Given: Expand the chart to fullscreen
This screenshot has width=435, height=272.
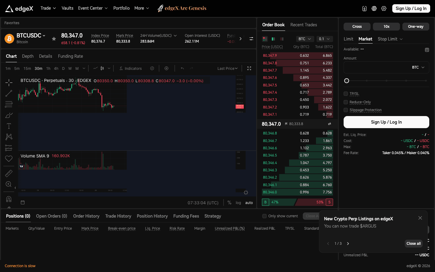Looking at the screenshot, I should coord(249,69).
